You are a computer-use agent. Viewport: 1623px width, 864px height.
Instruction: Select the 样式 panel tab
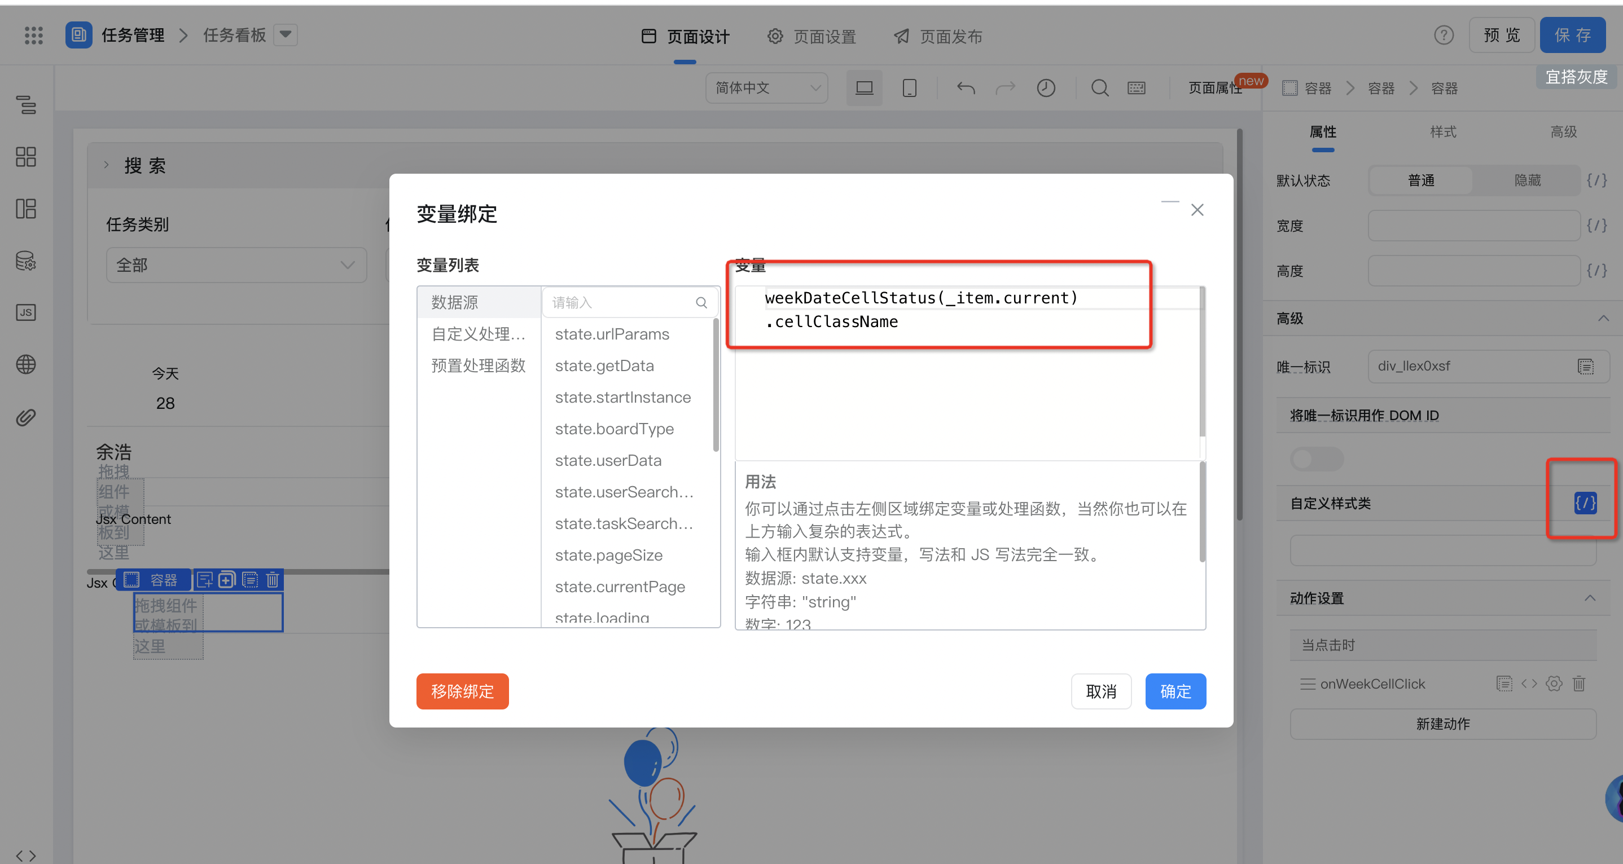[x=1443, y=131]
